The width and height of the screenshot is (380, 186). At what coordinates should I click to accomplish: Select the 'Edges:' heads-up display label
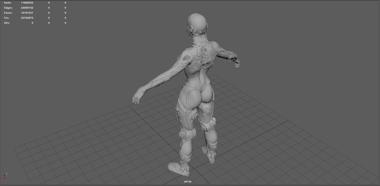(8, 8)
